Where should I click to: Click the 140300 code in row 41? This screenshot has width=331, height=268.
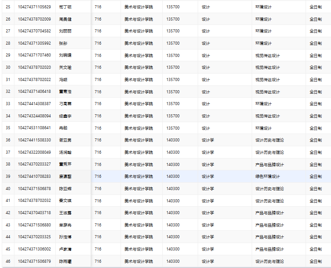[173, 201]
